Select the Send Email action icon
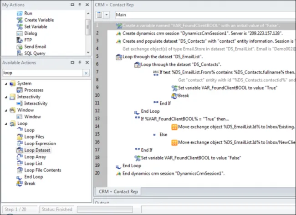This screenshot has width=296, height=215. (x=20, y=47)
